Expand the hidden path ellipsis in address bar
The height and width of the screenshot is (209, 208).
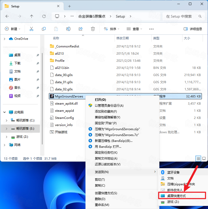[72, 16]
